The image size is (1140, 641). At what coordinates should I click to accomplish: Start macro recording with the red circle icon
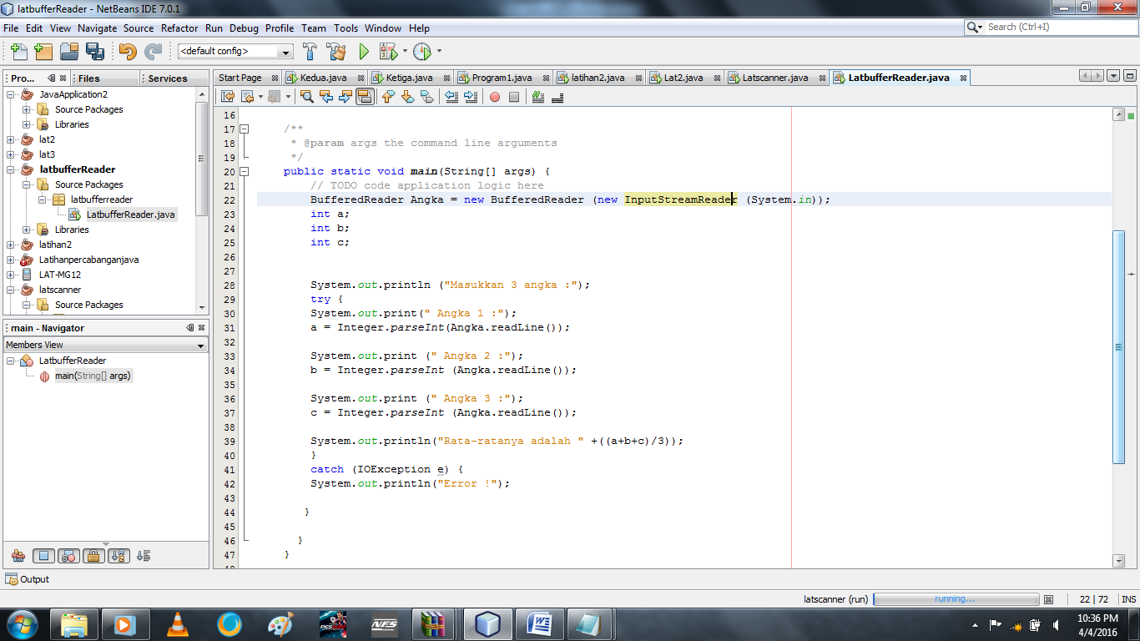(x=494, y=97)
